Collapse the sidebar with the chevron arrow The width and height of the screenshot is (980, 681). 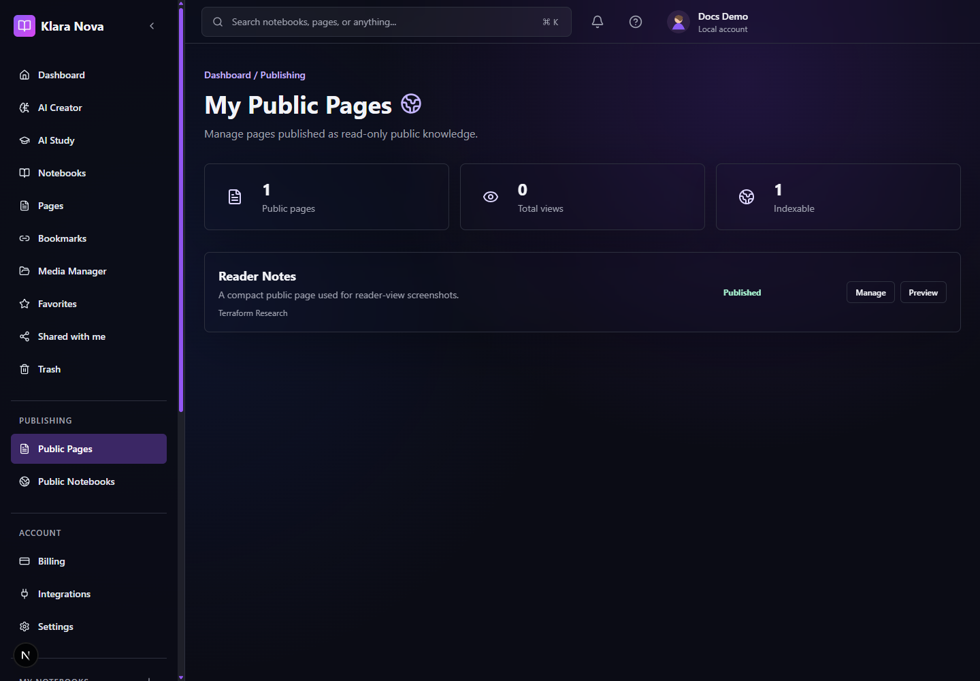(x=152, y=26)
